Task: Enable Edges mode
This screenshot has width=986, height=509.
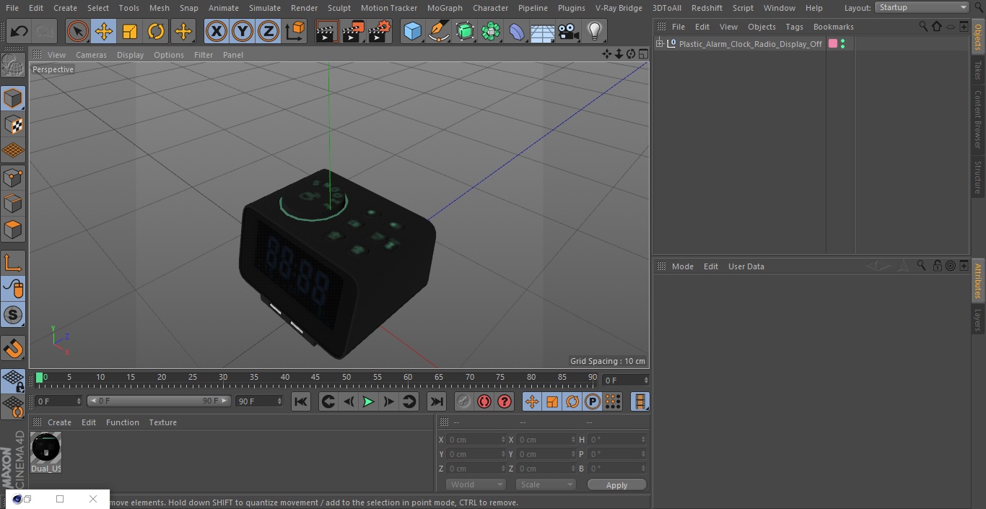Action: (13, 203)
